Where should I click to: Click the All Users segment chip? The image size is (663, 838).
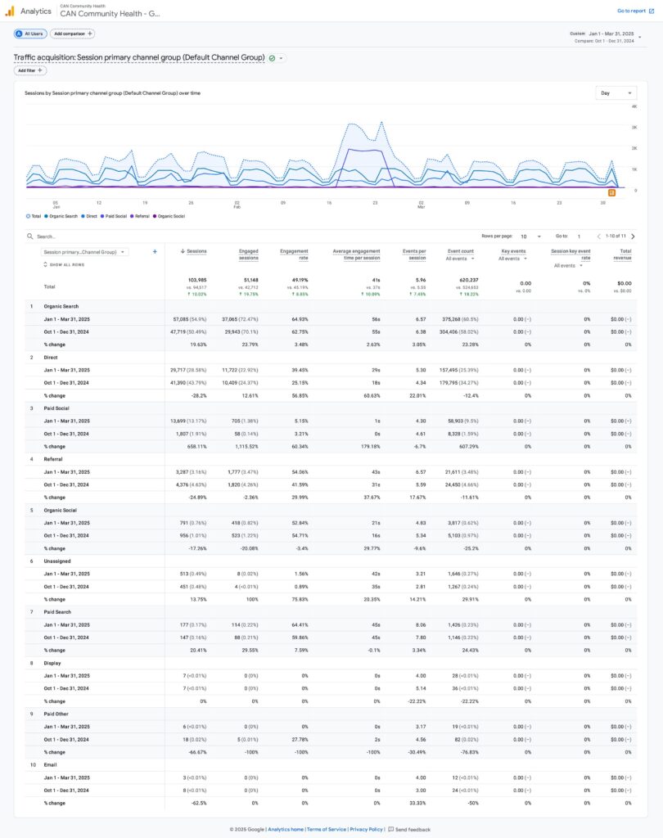click(29, 34)
